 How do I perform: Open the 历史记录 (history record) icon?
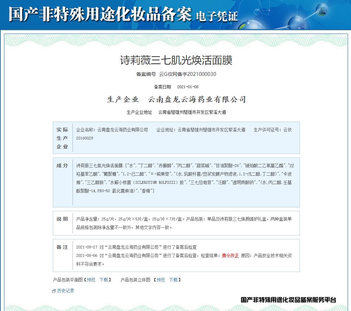coord(54,291)
